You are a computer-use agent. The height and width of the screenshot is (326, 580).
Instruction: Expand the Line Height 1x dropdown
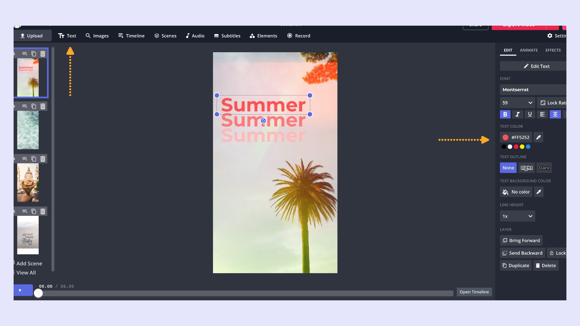[517, 216]
